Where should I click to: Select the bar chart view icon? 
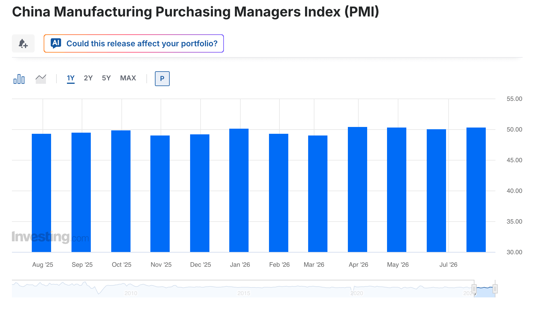(19, 79)
